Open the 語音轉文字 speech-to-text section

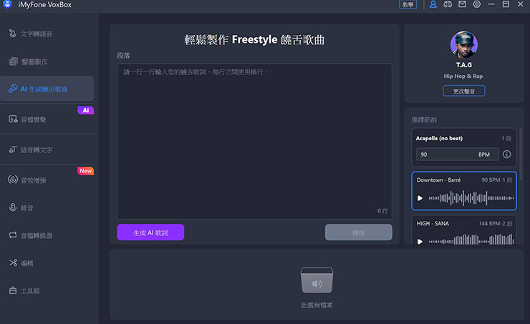(x=47, y=149)
